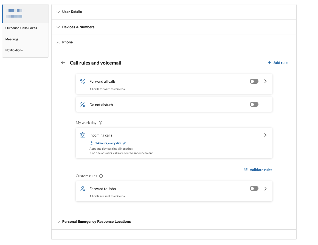This screenshot has height=245, width=318.
Task: Expand the Devices & Numbers section
Action: click(x=78, y=27)
